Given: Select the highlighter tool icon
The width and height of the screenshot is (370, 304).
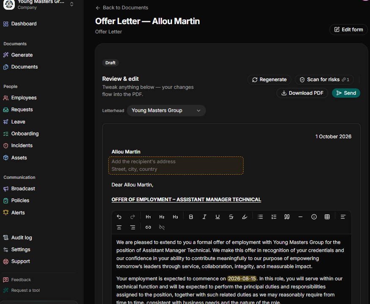Looking at the screenshot, I should point(244,216).
